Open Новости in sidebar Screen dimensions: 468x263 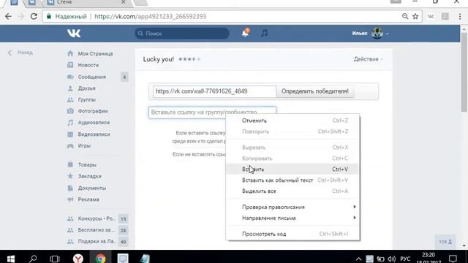pyautogui.click(x=88, y=65)
